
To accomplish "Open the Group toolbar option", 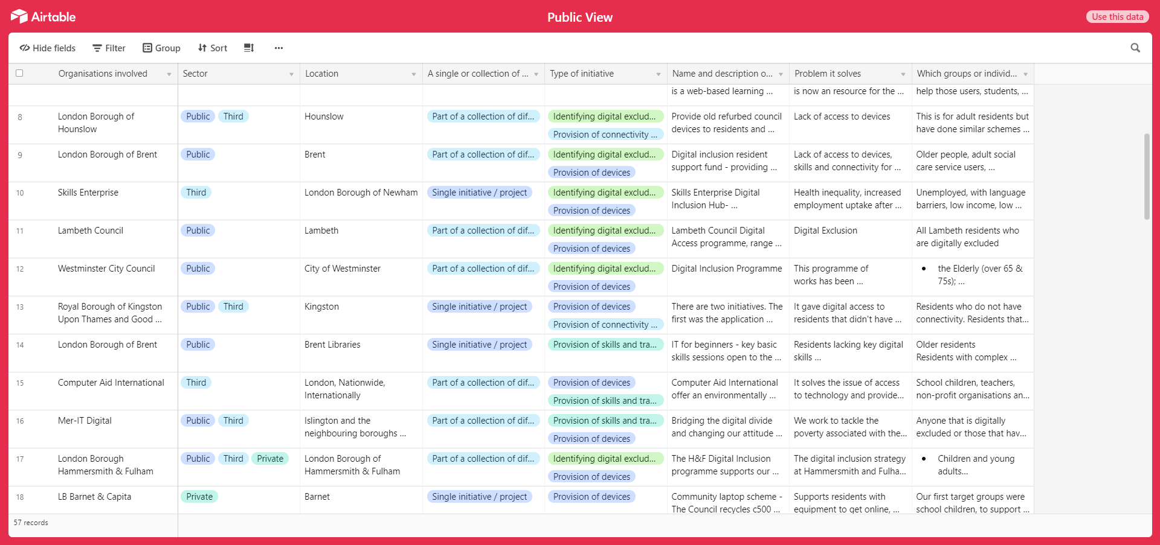I will coord(161,48).
